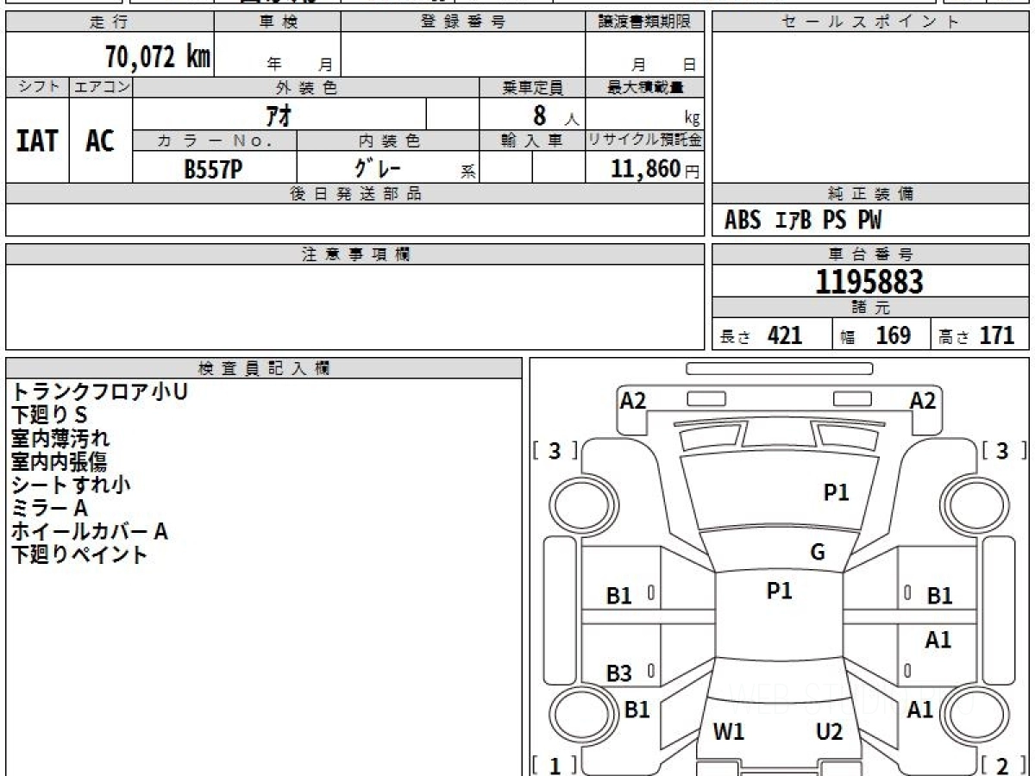This screenshot has width=1035, height=776.
Task: Select the AC air conditioner cell
Action: pyautogui.click(x=101, y=141)
